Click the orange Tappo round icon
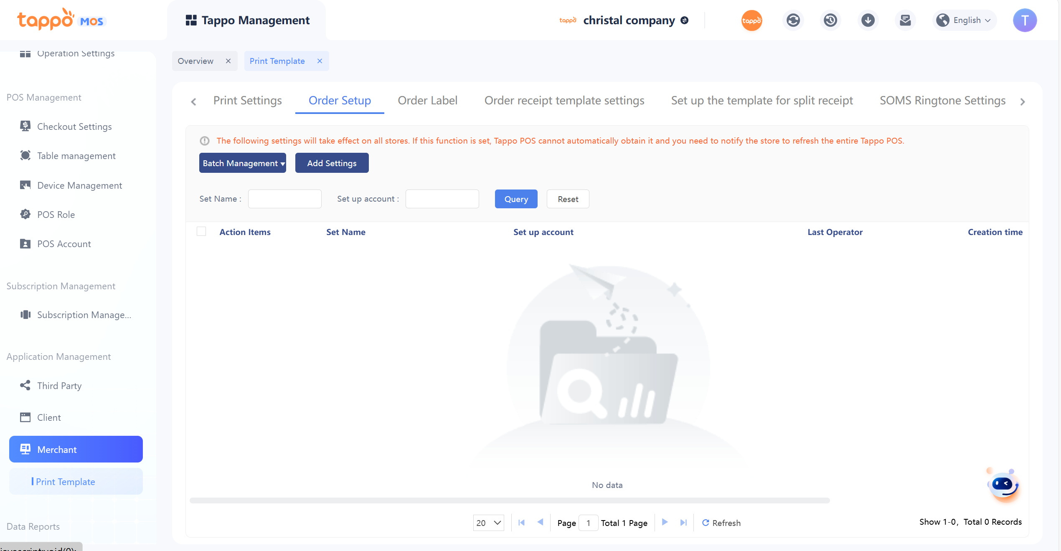Image resolution: width=1061 pixels, height=551 pixels. click(x=751, y=20)
